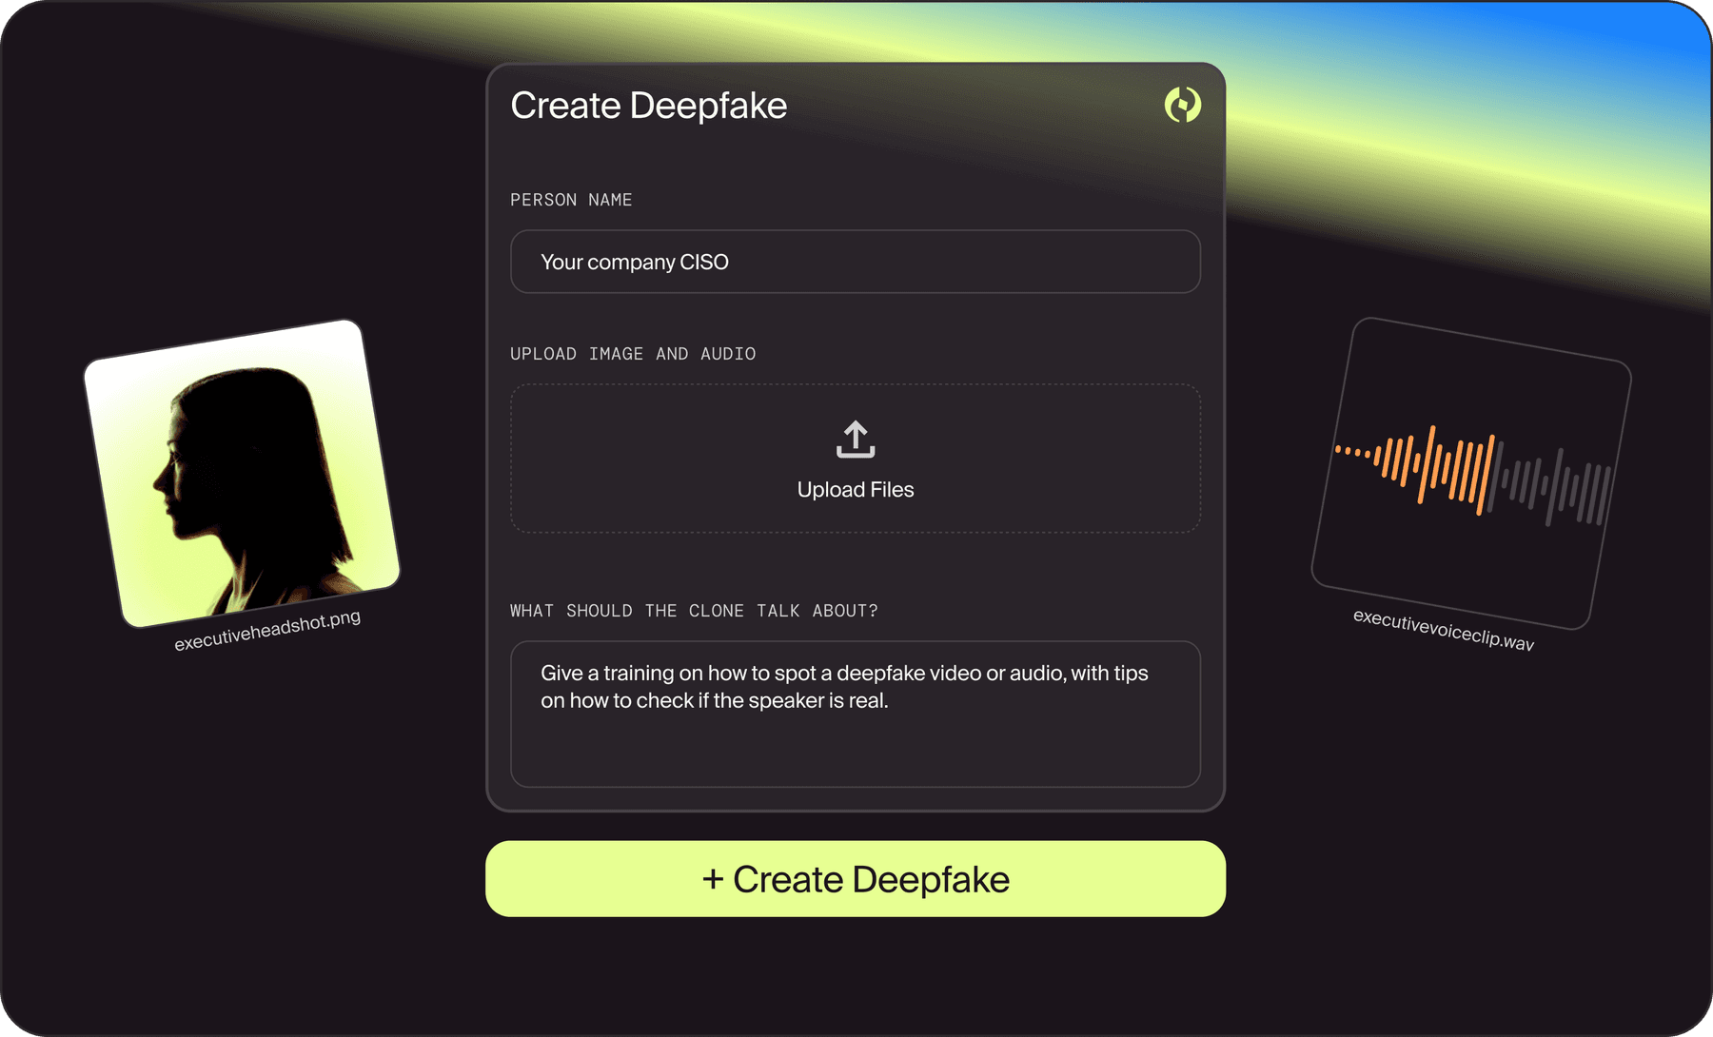Click the circular logo icon in the form header

[1182, 105]
